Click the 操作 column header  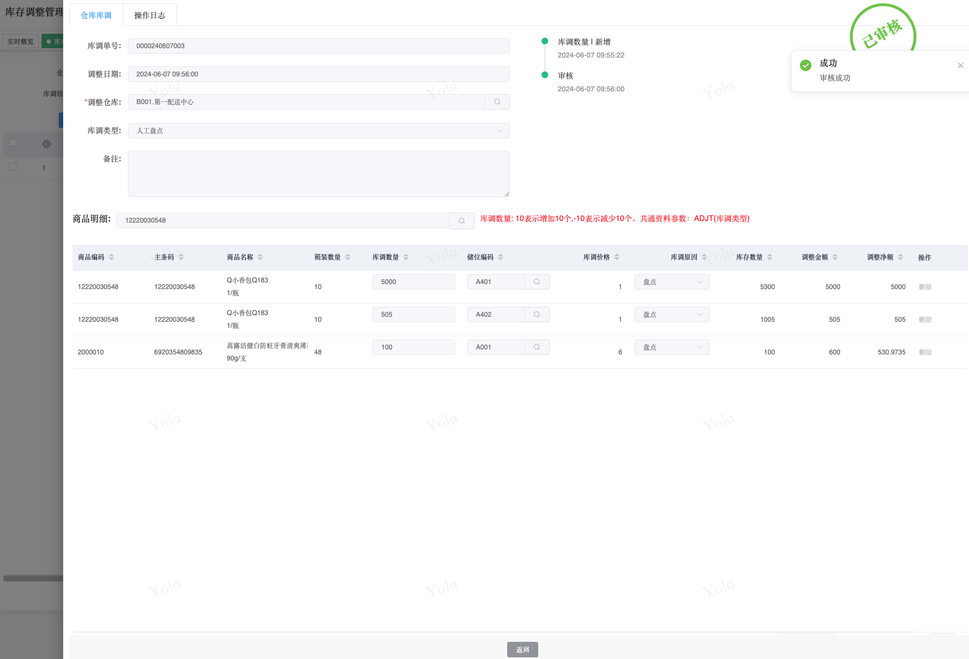pos(925,258)
